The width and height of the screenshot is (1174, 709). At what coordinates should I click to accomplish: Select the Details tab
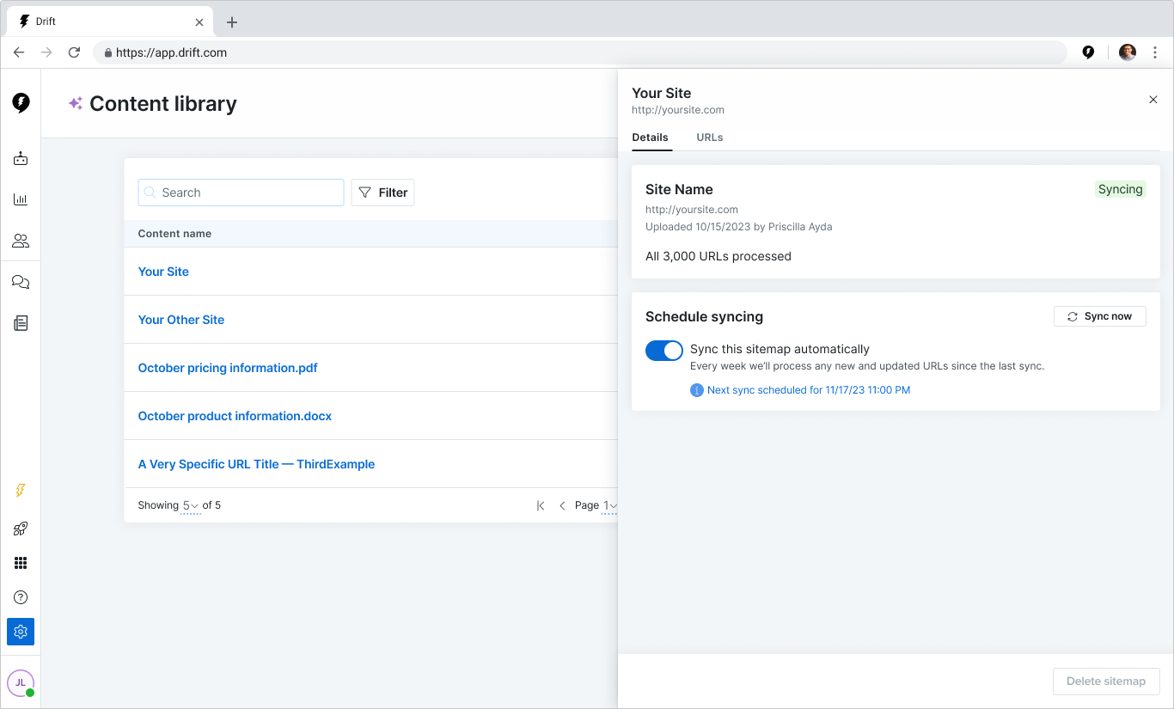click(x=650, y=138)
